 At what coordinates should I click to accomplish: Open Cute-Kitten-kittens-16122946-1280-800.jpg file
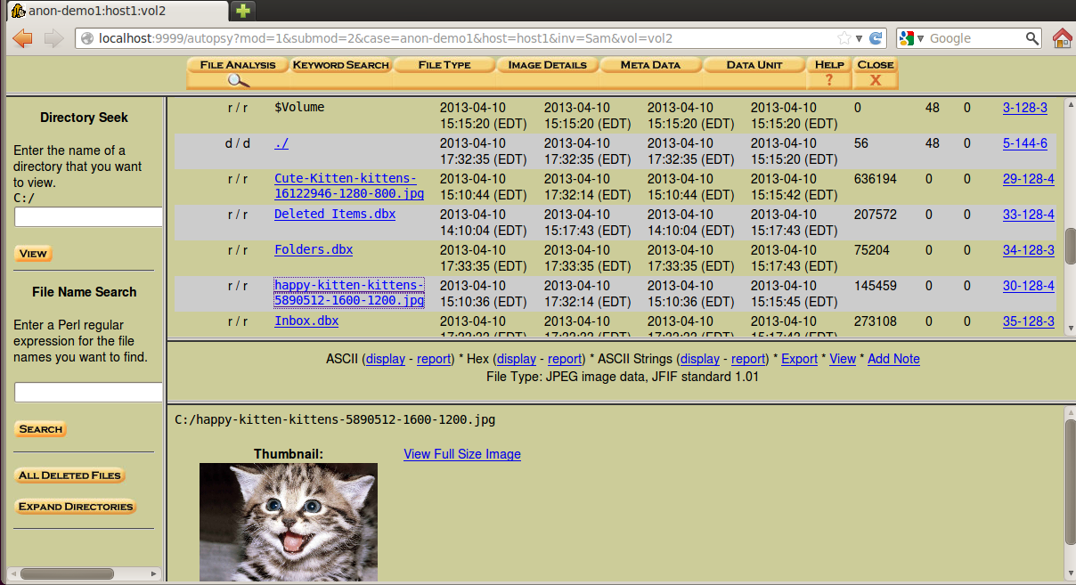pyautogui.click(x=349, y=185)
